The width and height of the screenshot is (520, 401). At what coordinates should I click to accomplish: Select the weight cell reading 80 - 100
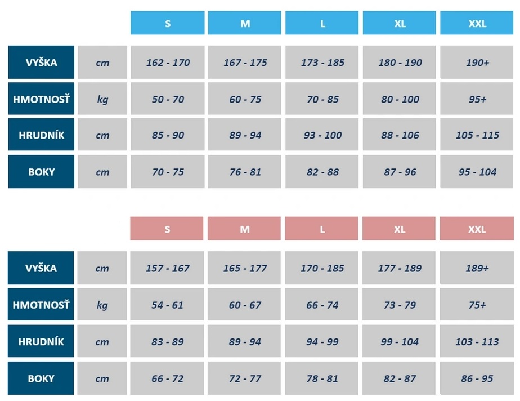[x=400, y=99]
